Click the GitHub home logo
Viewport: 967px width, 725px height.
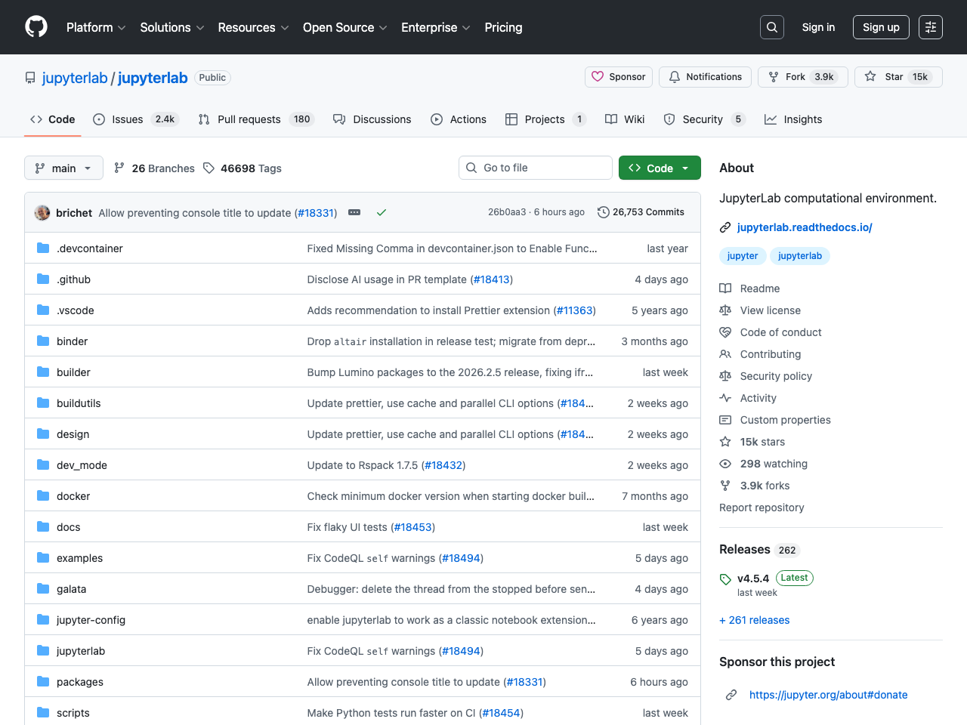coord(36,26)
